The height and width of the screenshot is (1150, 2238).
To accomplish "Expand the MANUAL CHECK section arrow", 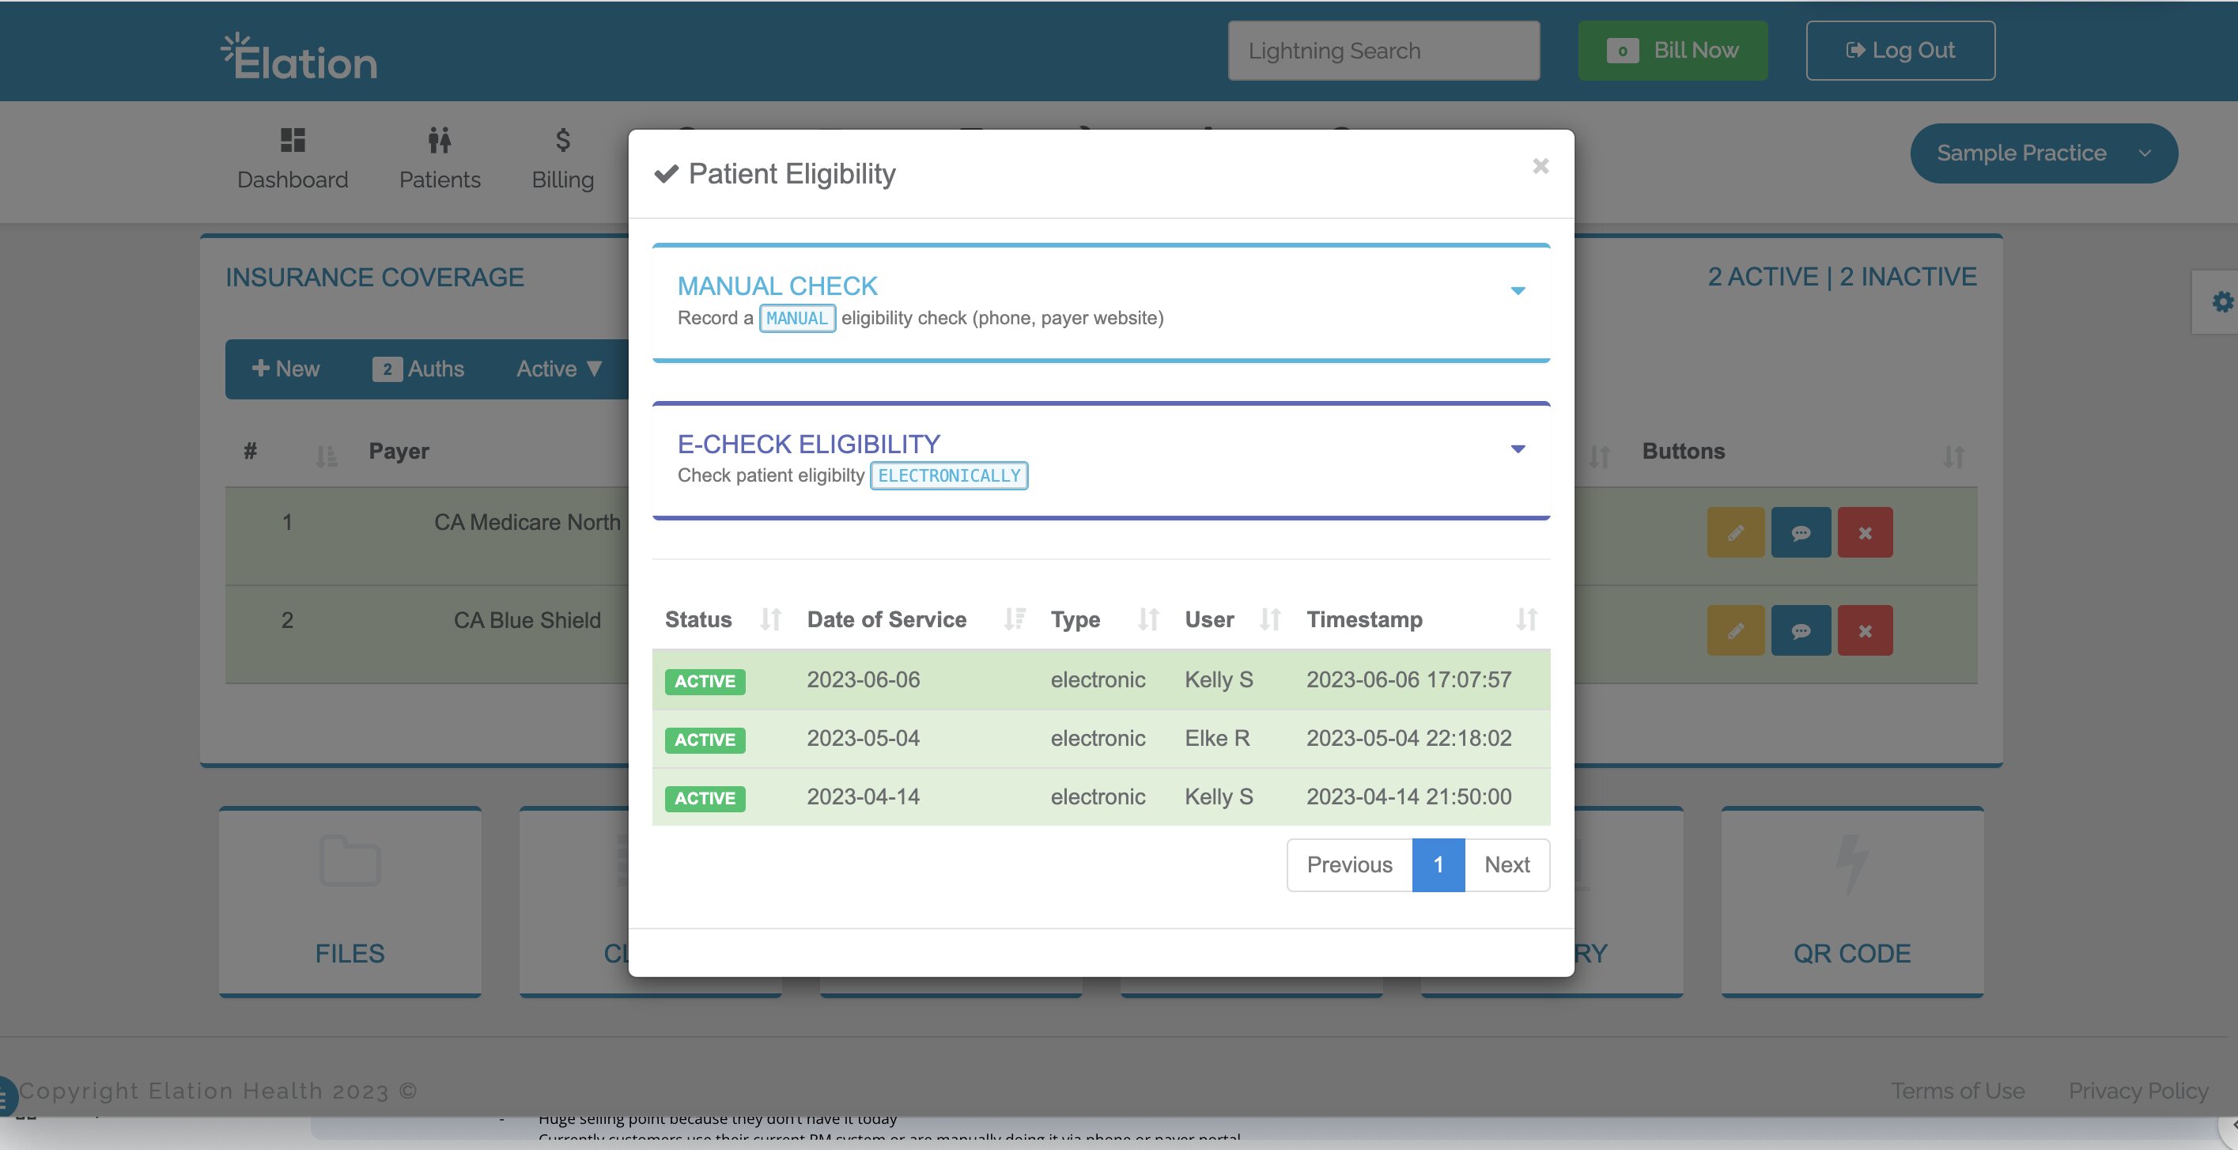I will click(1517, 291).
